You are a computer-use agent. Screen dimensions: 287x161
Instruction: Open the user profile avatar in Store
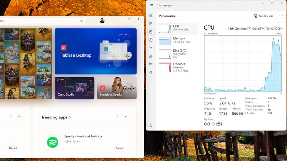(x=102, y=21)
